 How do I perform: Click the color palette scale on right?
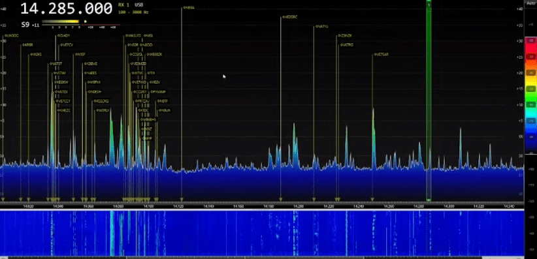point(530,96)
